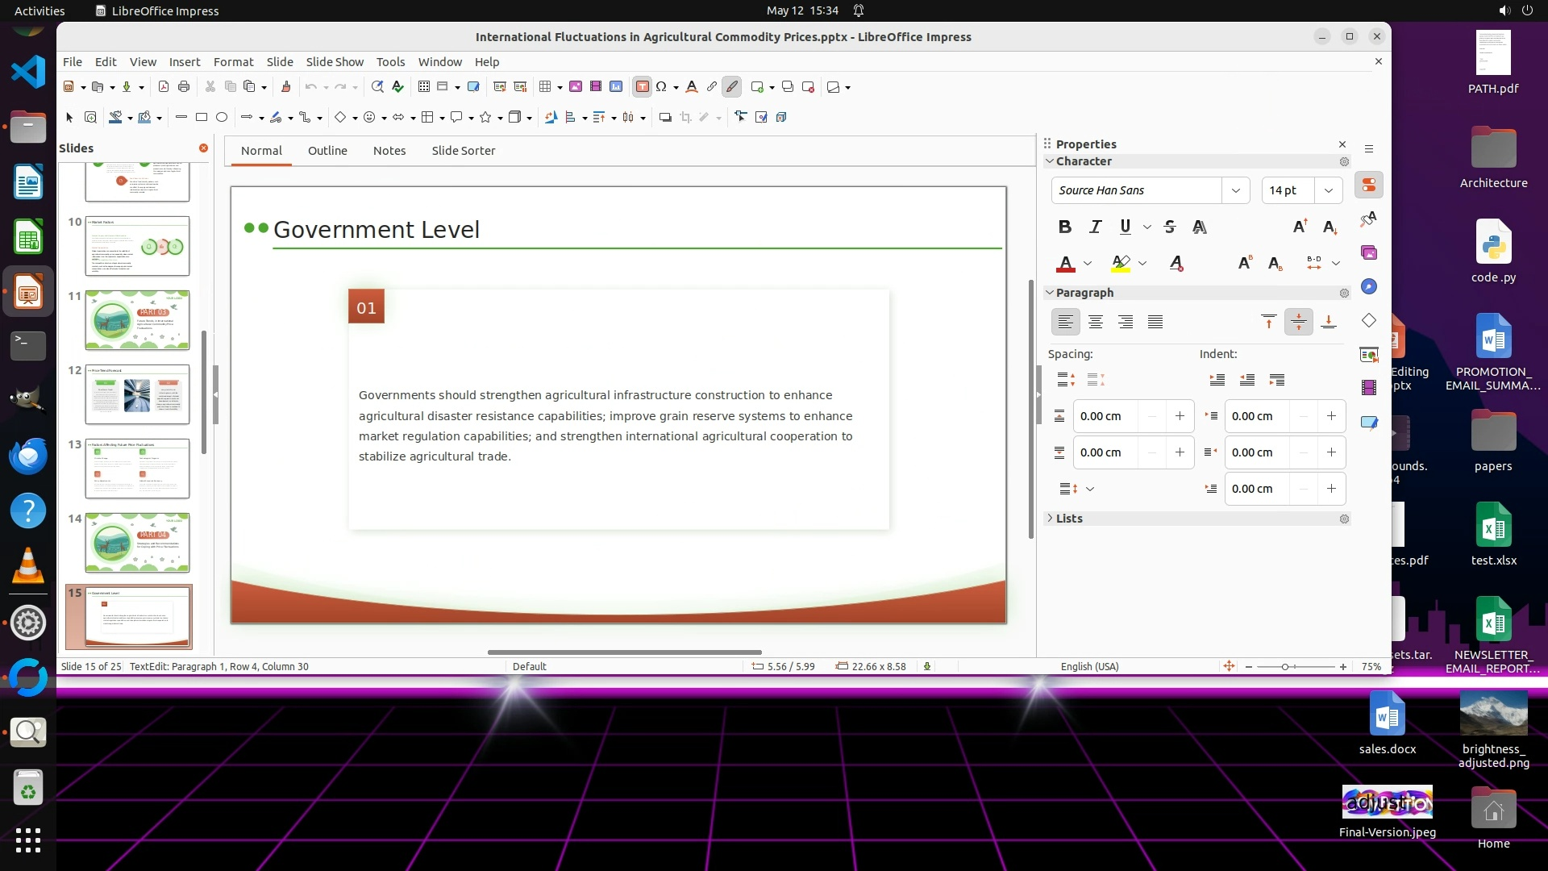The image size is (1548, 871).
Task: Click the Print icon in toolbar
Action: 184,86
